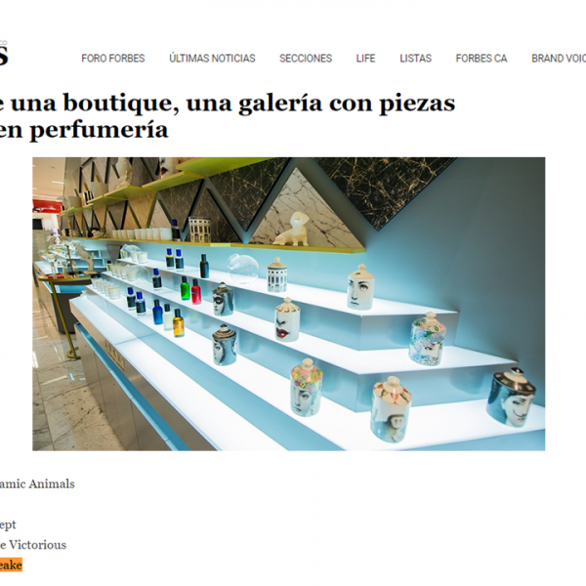586x586 pixels.
Task: Expand the SECCIONES menu
Action: (306, 59)
